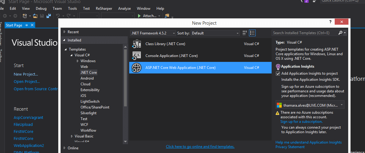Open the Tools menu
The height and width of the screenshot is (153, 365).
pyautogui.click(x=72, y=8)
